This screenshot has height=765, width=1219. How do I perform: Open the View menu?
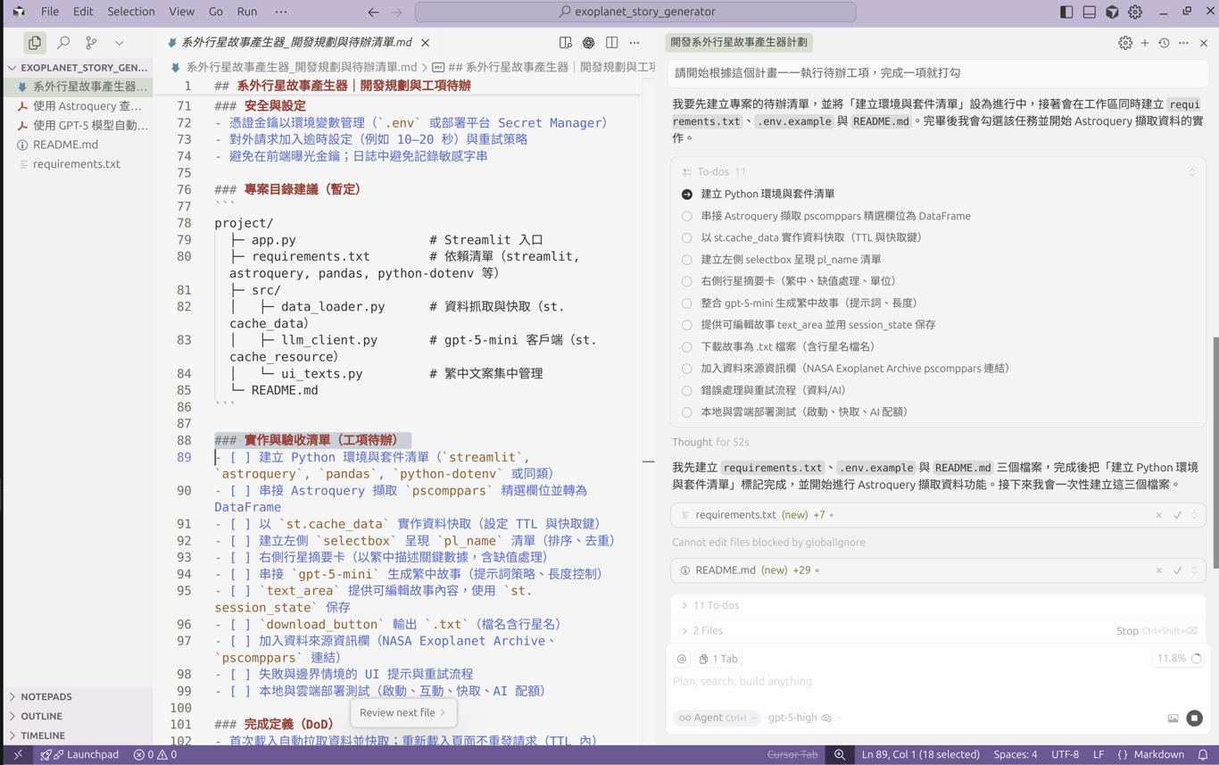click(181, 12)
